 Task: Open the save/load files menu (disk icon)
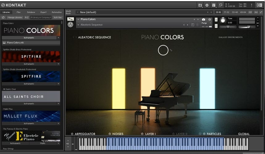200,5
